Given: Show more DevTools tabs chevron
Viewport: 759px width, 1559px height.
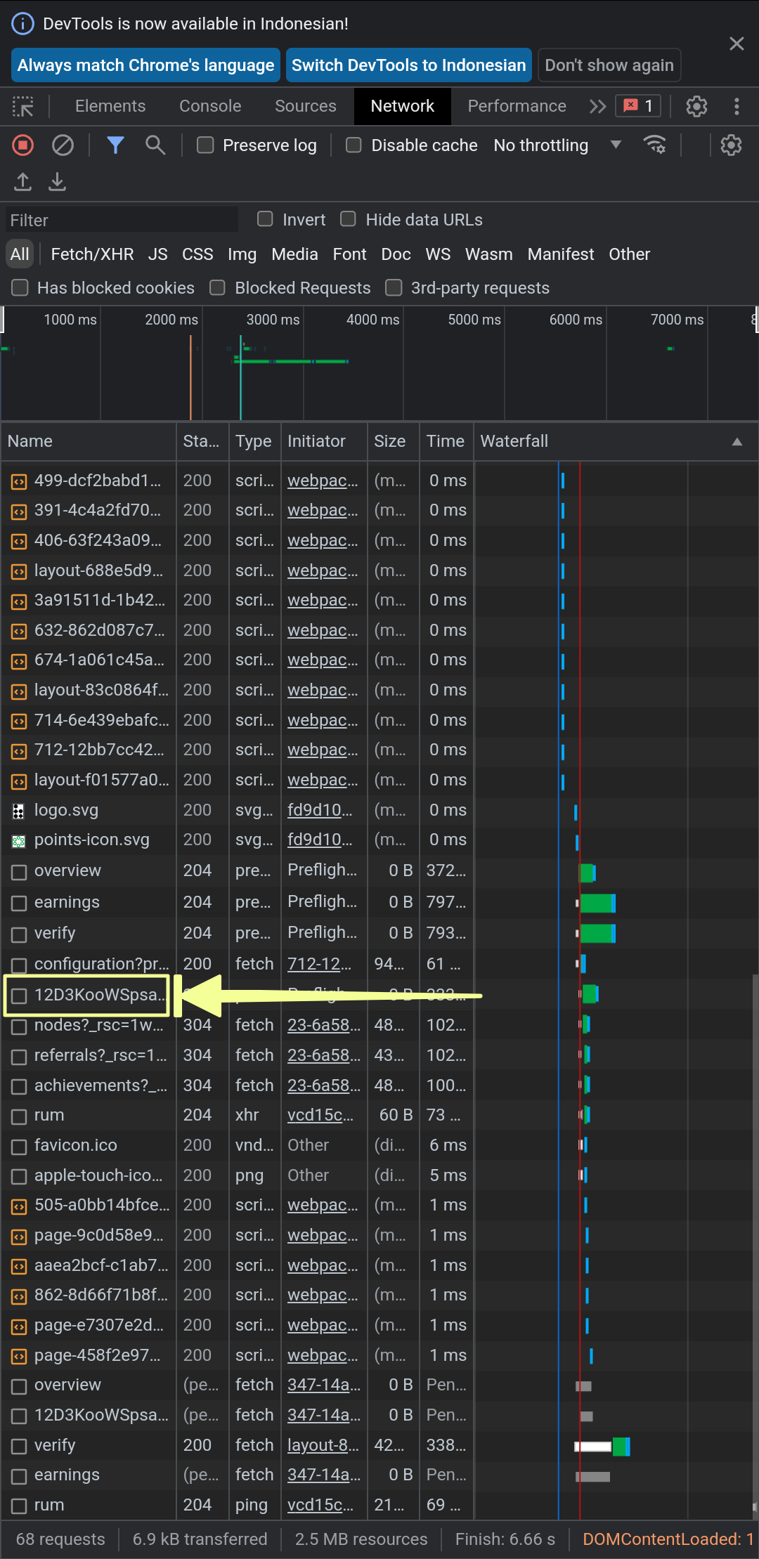Looking at the screenshot, I should pos(597,107).
